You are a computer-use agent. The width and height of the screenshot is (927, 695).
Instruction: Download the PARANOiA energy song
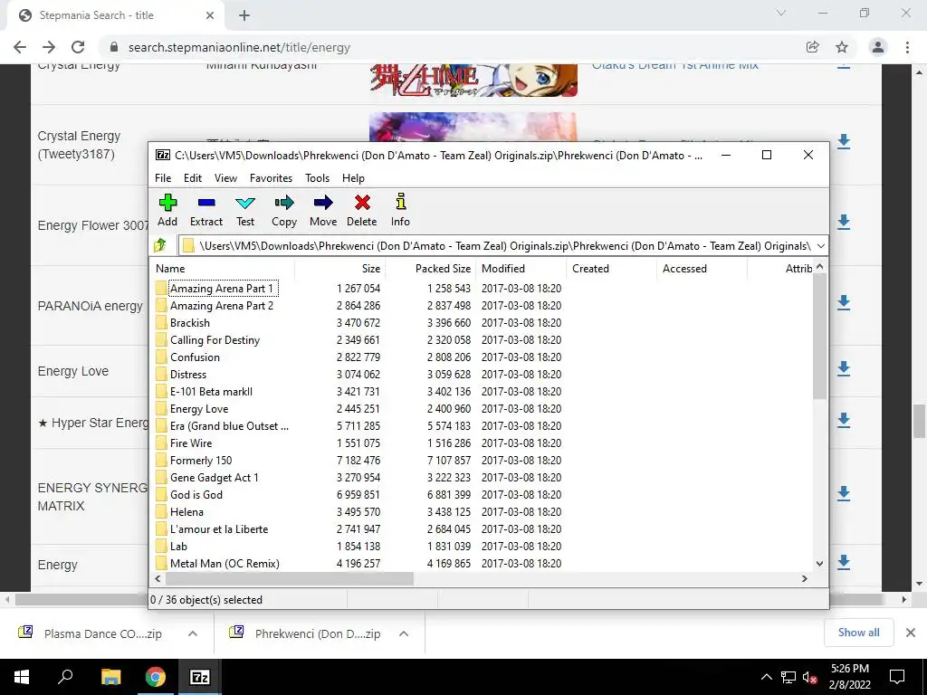pyautogui.click(x=844, y=302)
